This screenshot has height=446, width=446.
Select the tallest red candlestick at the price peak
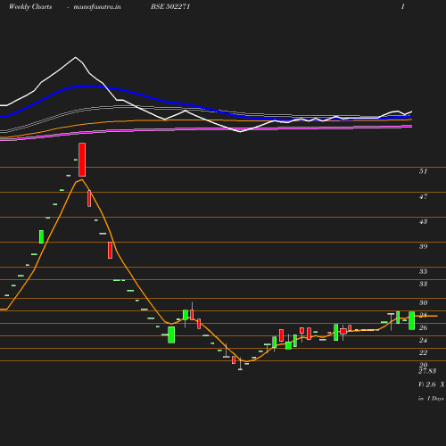tap(82, 160)
